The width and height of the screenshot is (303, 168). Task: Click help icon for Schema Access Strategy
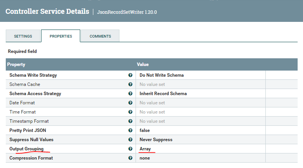(x=131, y=94)
